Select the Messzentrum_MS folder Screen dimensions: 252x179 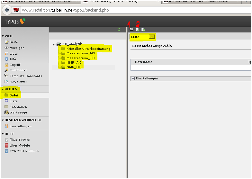pos(81,53)
